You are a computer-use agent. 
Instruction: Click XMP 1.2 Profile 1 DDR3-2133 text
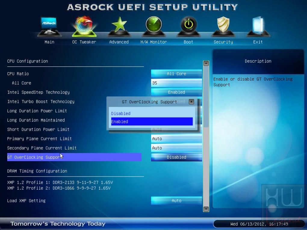point(60,182)
